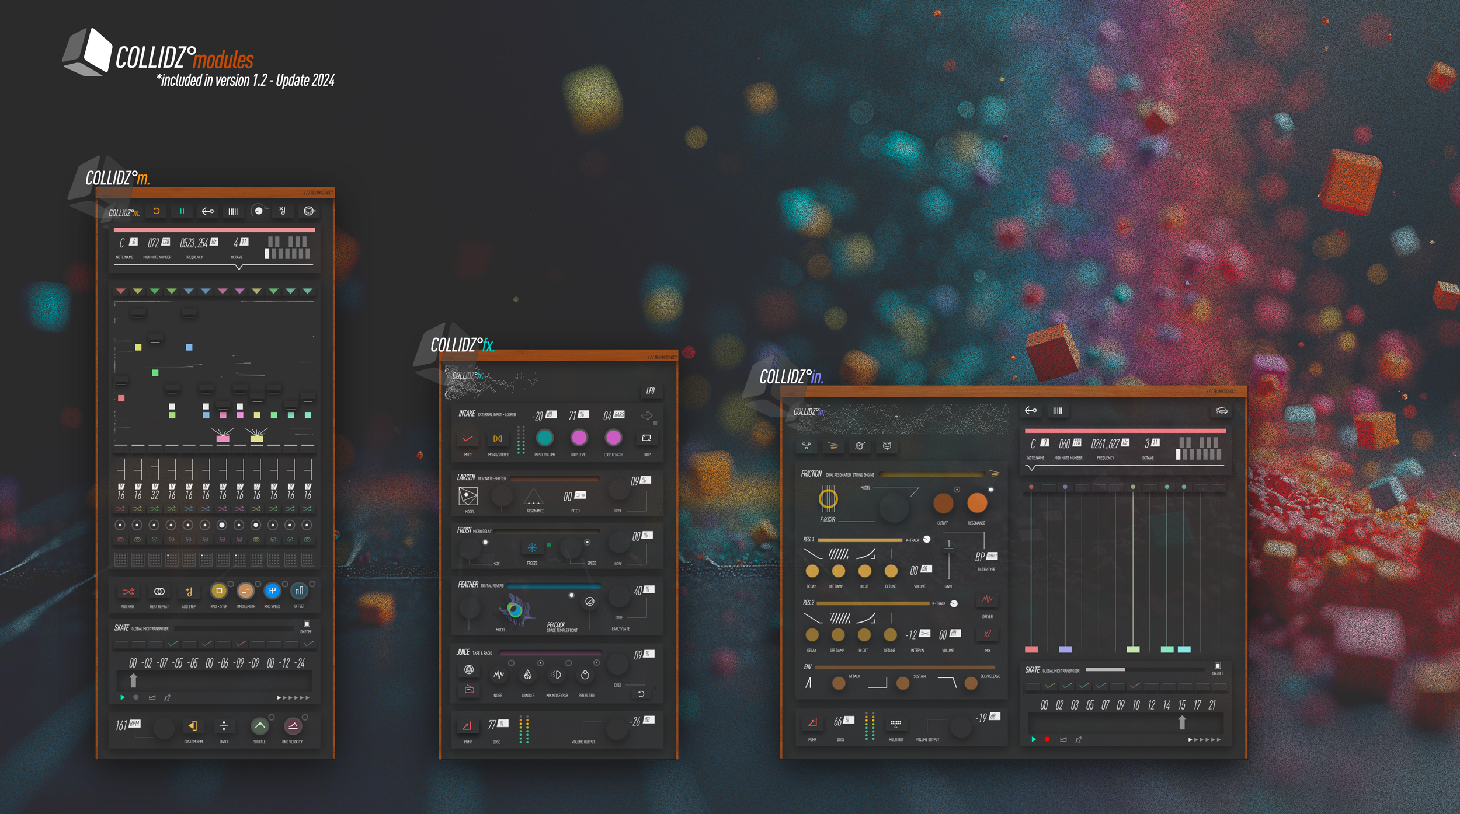Viewport: 1460px width, 814px height.
Task: Click the SSB Filter button
Action: tap(585, 675)
